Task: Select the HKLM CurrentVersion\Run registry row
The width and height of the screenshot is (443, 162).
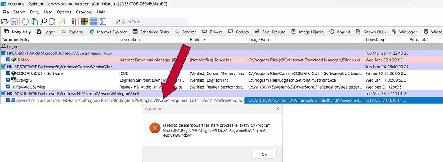Action: point(221,67)
